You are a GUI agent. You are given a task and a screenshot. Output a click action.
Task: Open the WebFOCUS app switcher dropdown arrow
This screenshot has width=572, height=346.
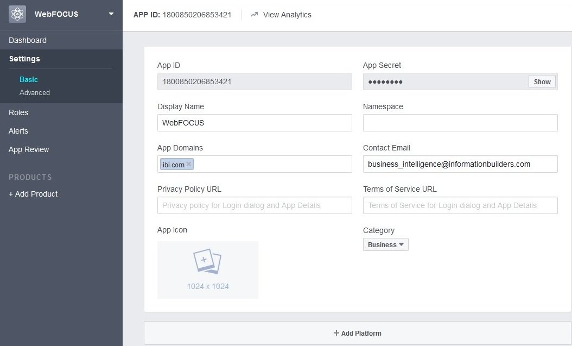pos(111,14)
